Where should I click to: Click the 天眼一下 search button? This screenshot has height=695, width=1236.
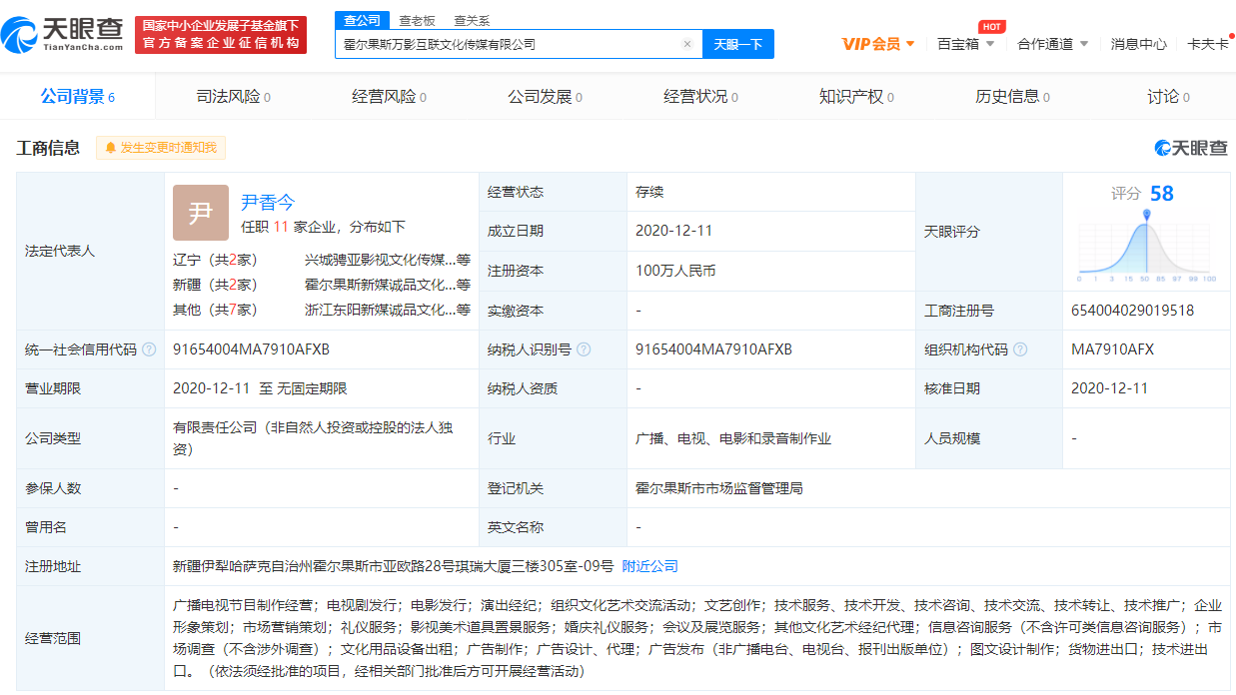(738, 44)
